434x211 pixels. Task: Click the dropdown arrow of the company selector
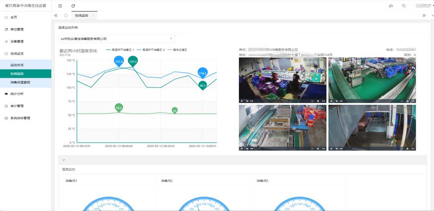pos(171,39)
